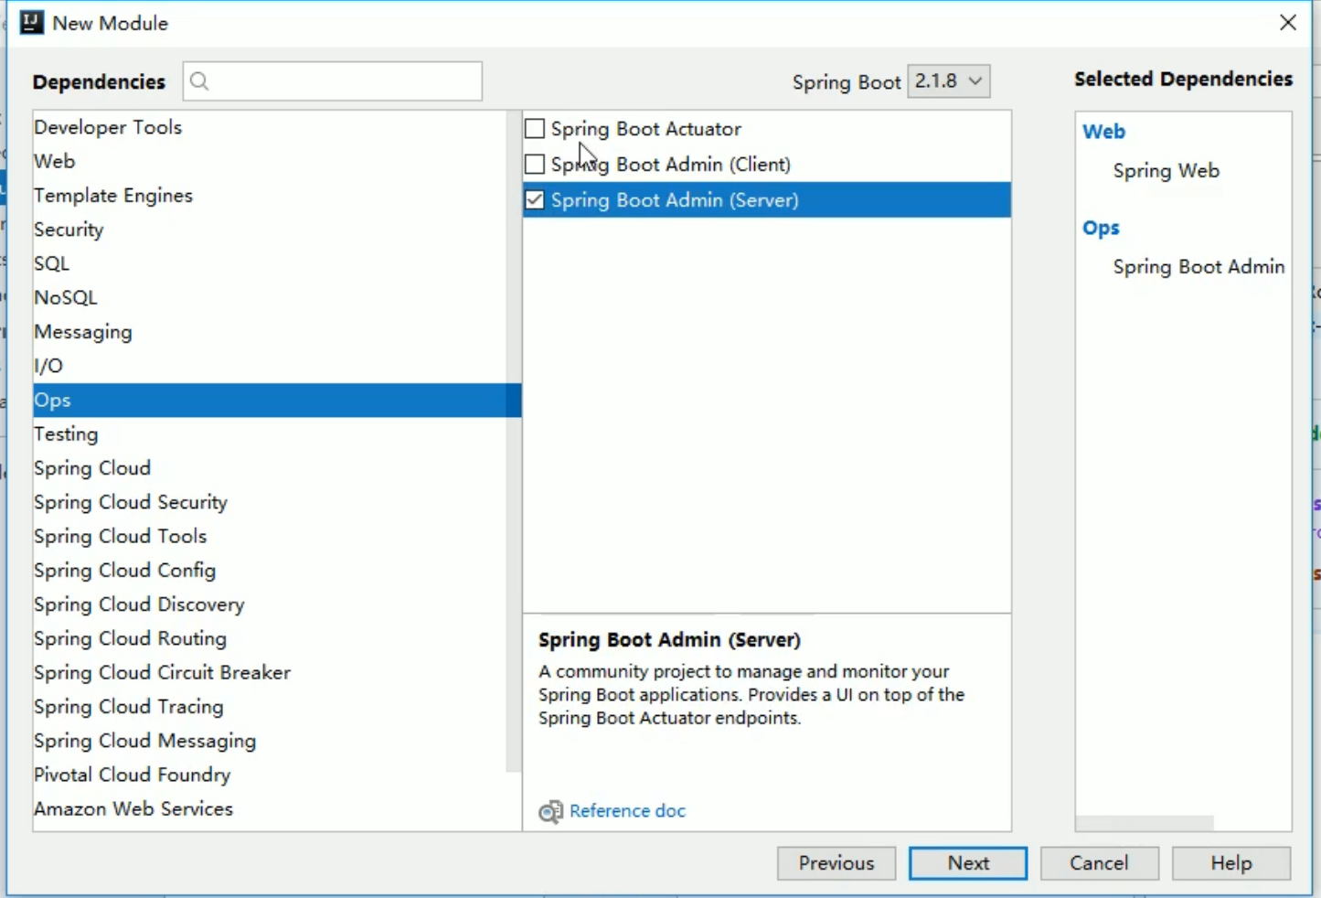Open the Spring Boot version dropdown
The image size is (1321, 898).
[x=949, y=81]
